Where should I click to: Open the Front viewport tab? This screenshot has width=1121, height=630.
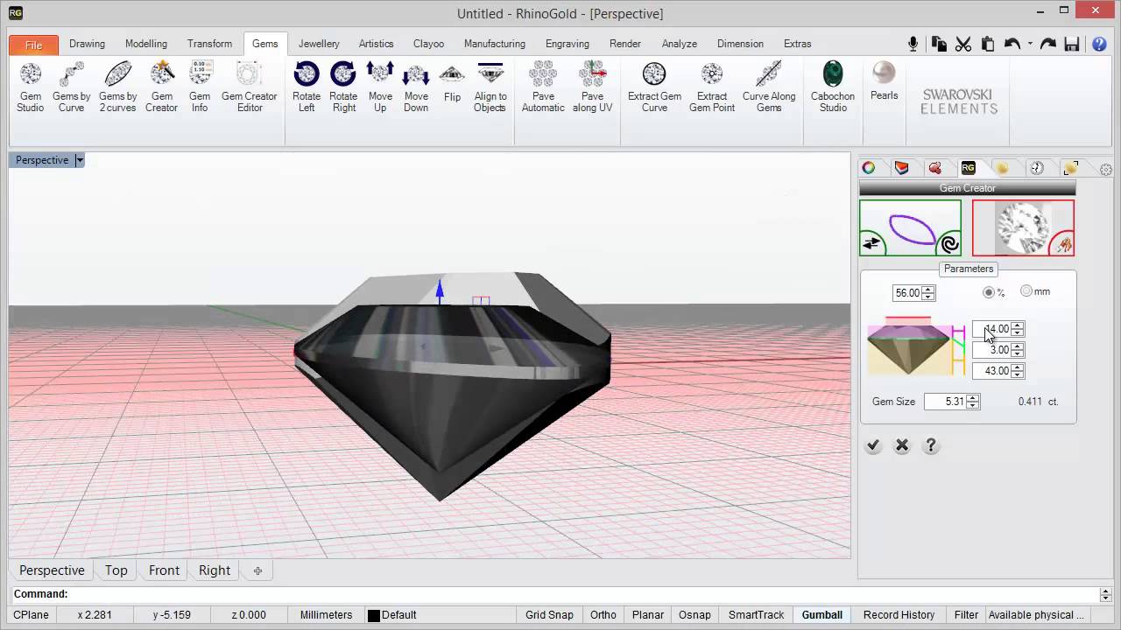pos(164,570)
